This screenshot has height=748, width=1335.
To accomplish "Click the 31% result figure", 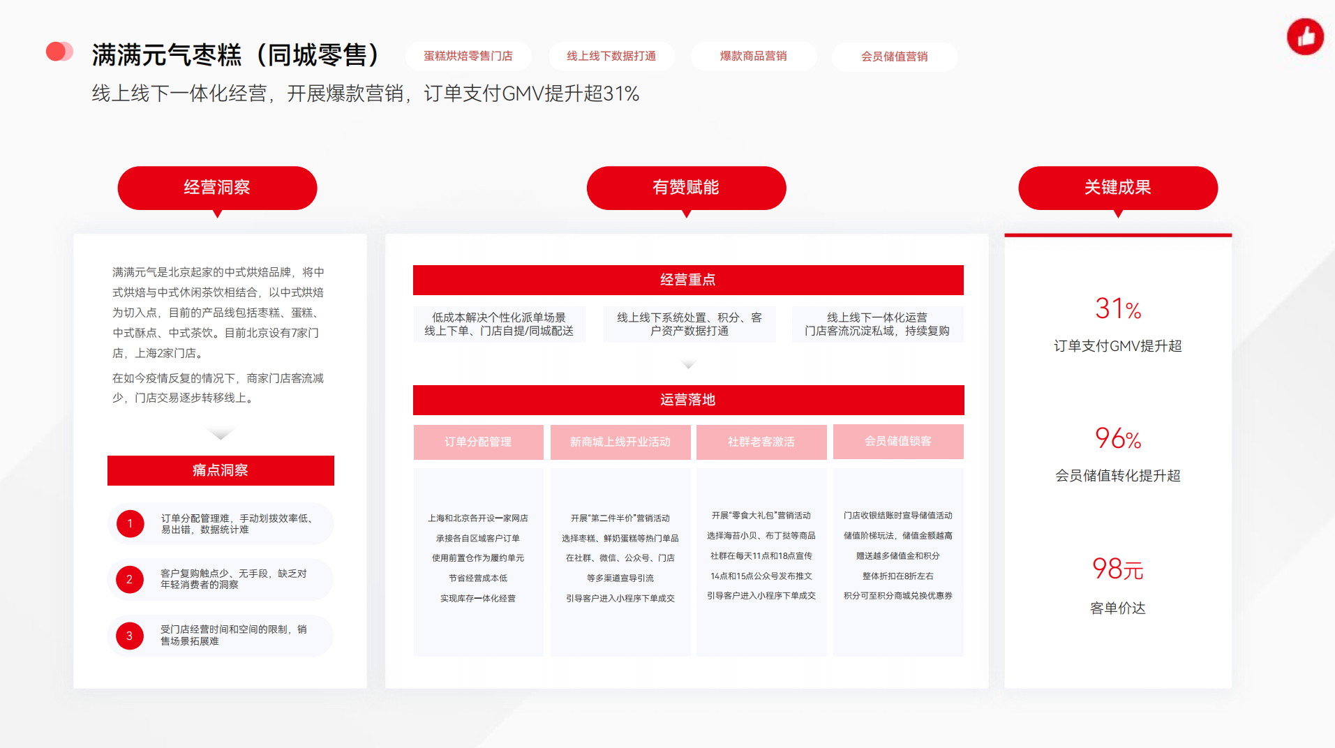I will 1118,308.
